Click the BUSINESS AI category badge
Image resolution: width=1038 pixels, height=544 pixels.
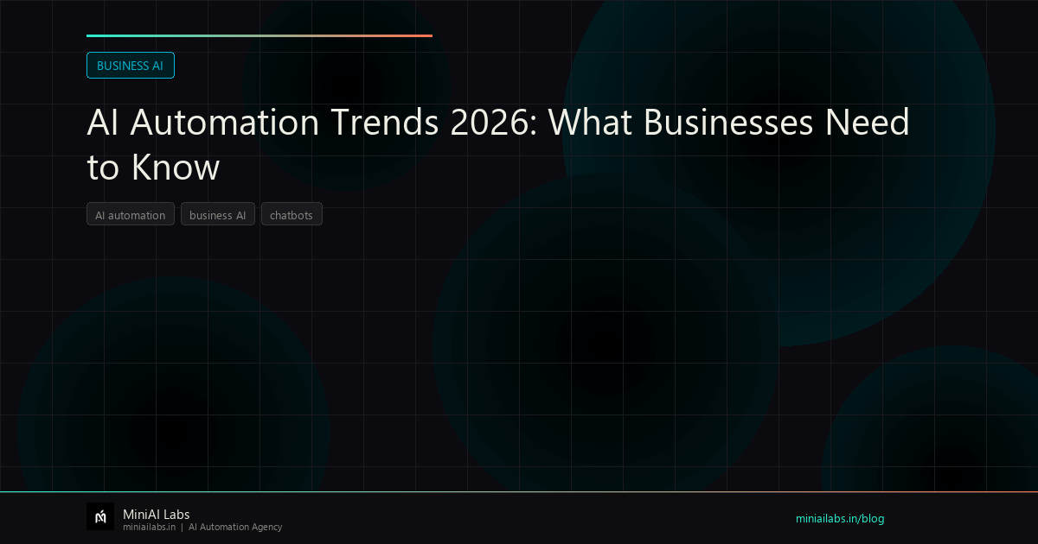pyautogui.click(x=131, y=66)
